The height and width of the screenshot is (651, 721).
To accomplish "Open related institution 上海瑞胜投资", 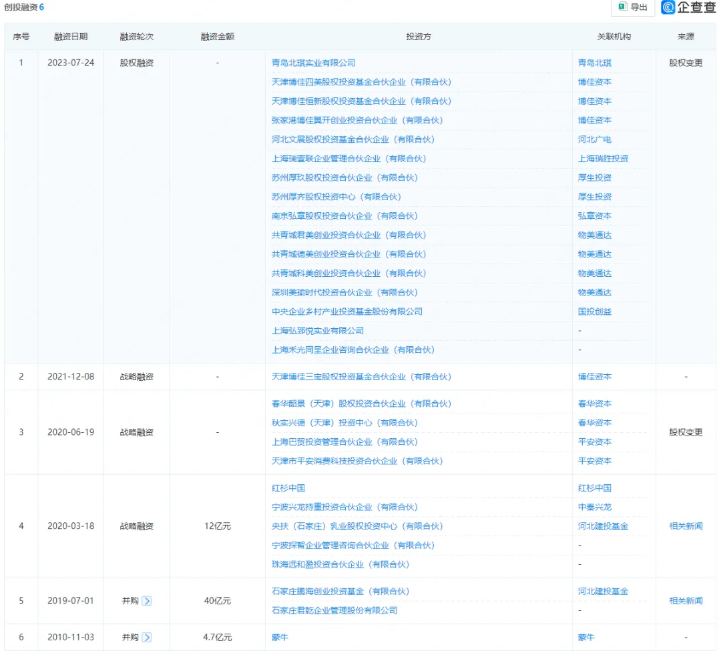I will coord(603,159).
